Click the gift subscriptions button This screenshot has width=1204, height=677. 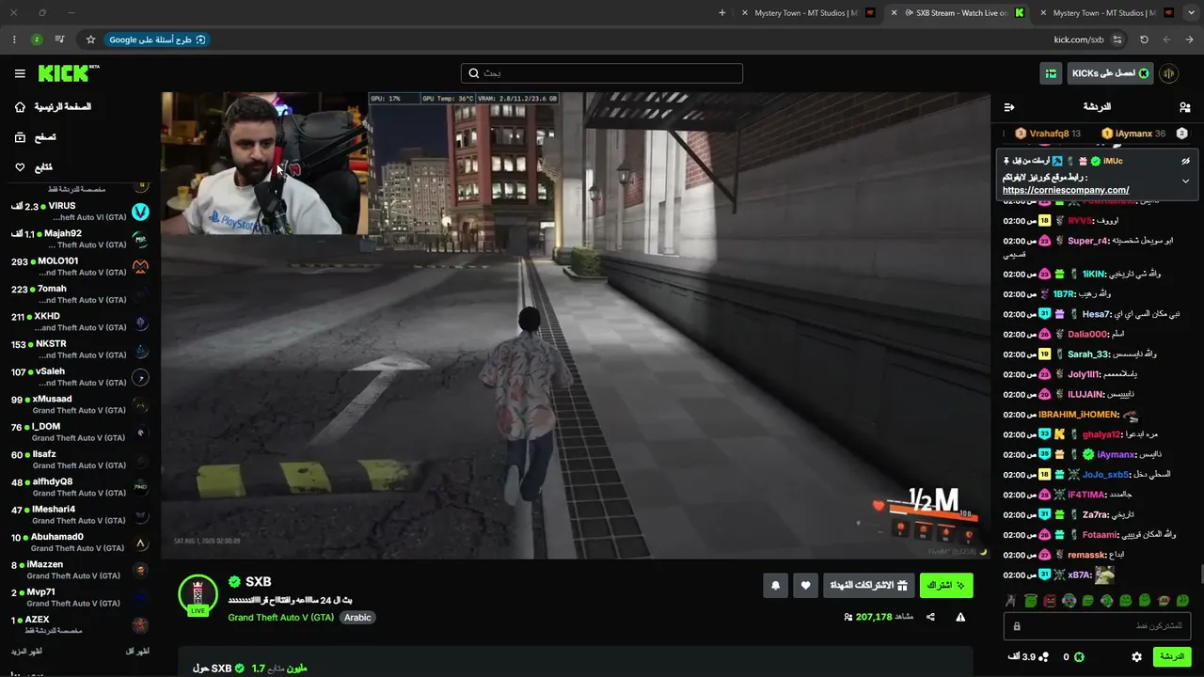(868, 585)
